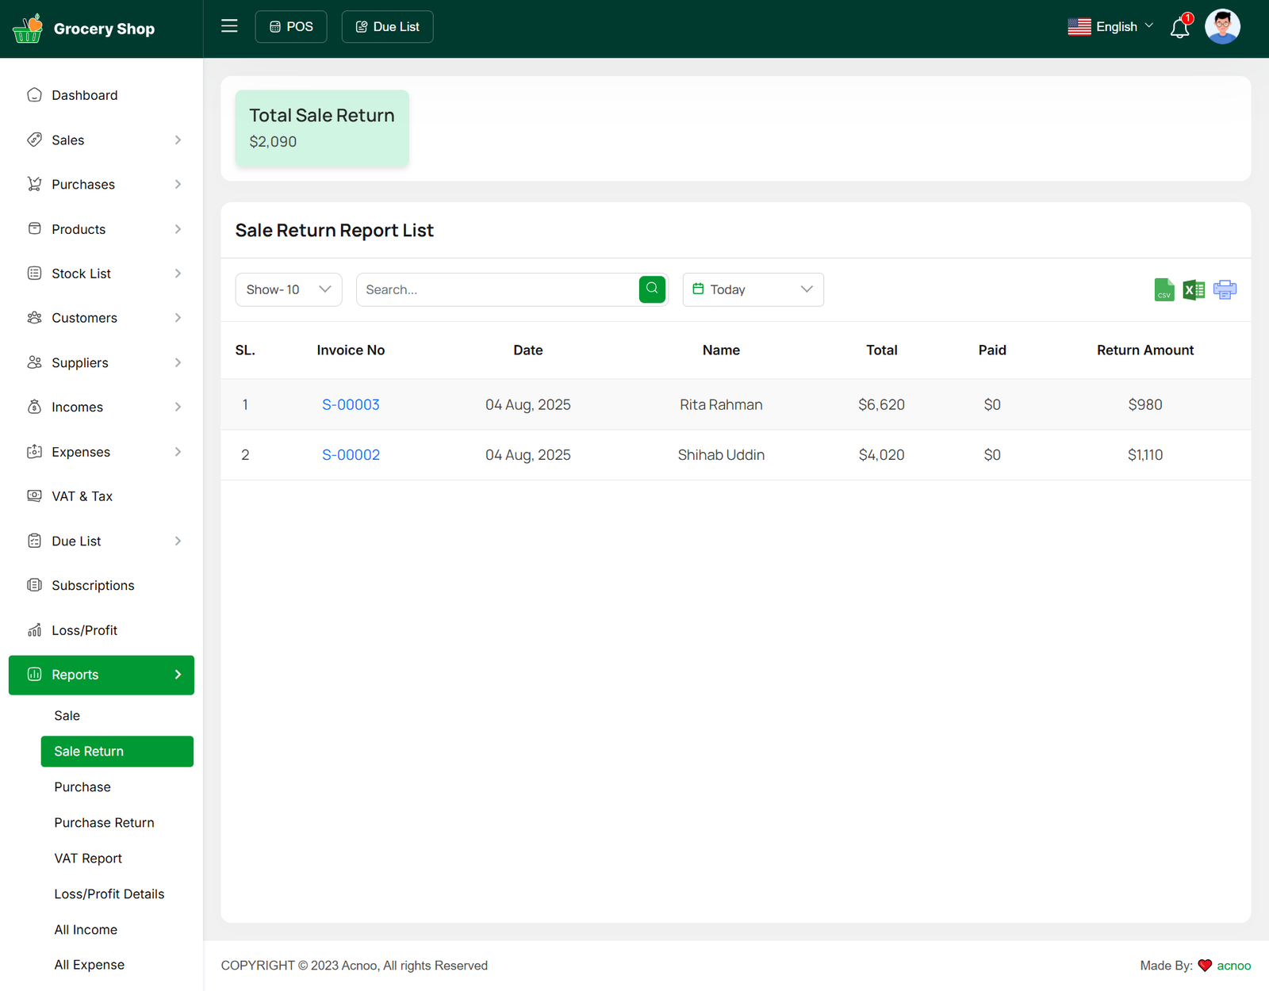Click the POS button in header
The image size is (1269, 991).
click(291, 27)
